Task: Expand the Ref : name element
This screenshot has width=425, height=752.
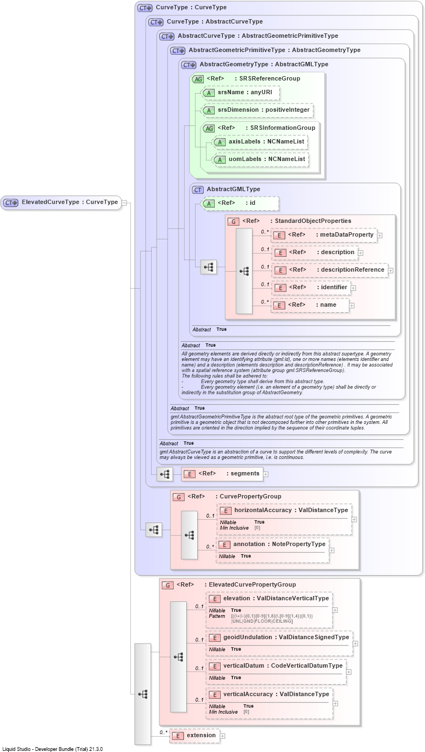Action: click(352, 305)
